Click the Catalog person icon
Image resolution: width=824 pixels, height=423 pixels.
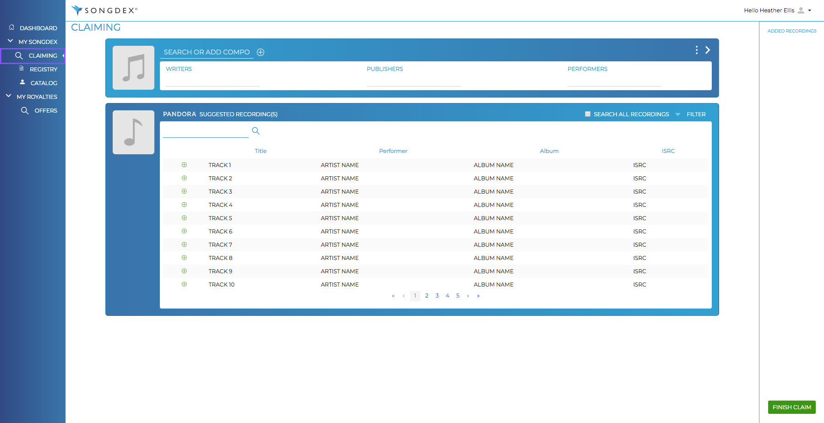tap(22, 82)
